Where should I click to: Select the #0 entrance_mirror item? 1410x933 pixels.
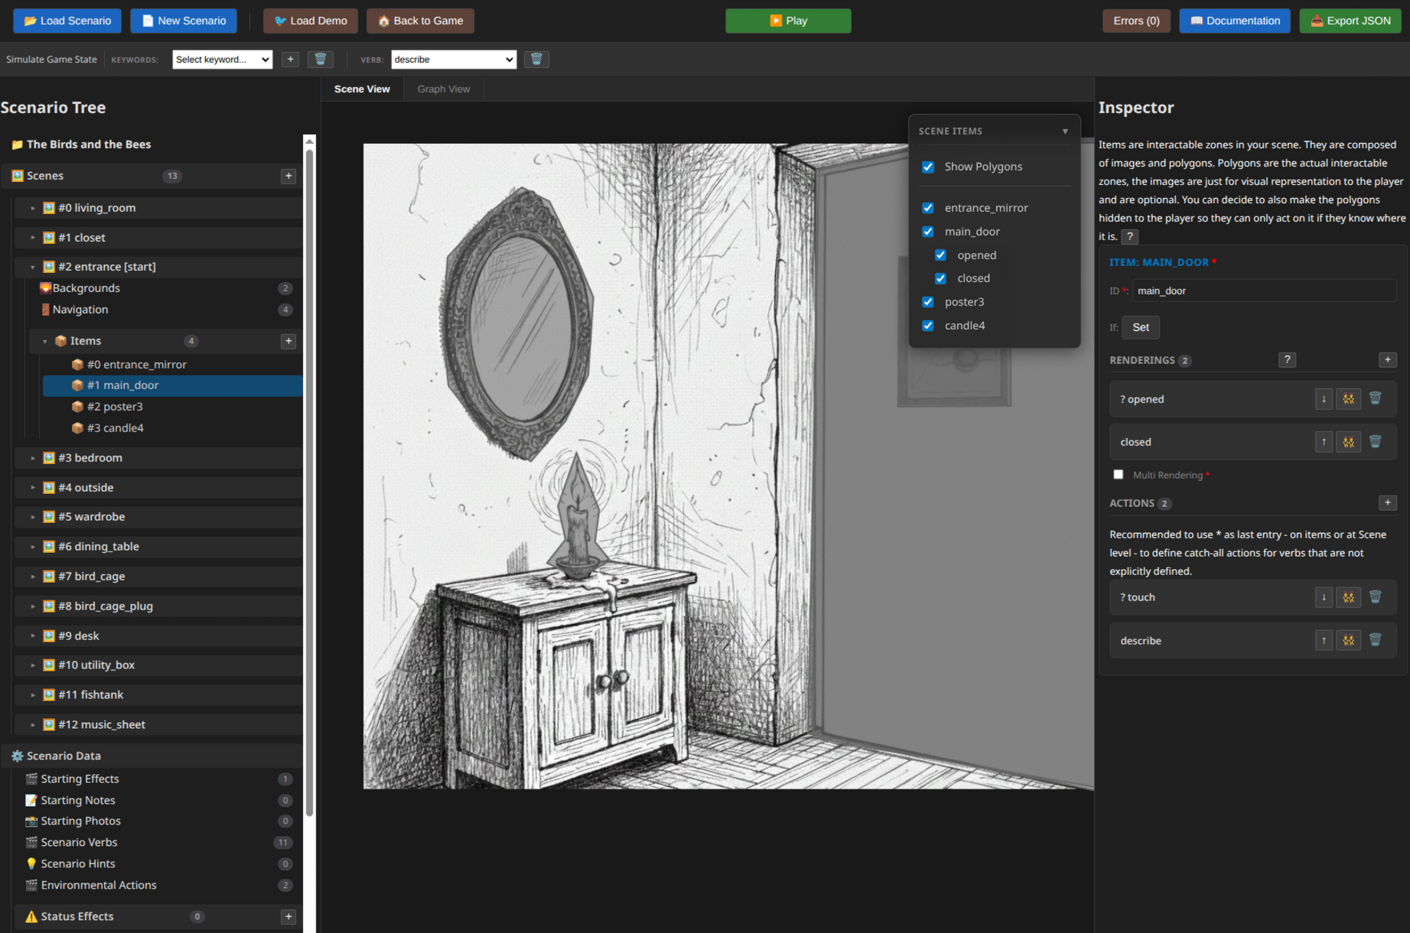click(x=173, y=365)
